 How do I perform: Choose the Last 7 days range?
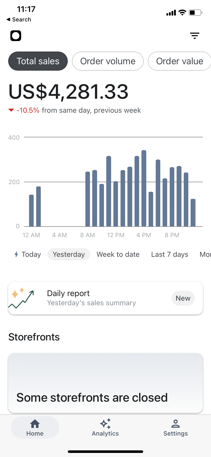click(170, 254)
